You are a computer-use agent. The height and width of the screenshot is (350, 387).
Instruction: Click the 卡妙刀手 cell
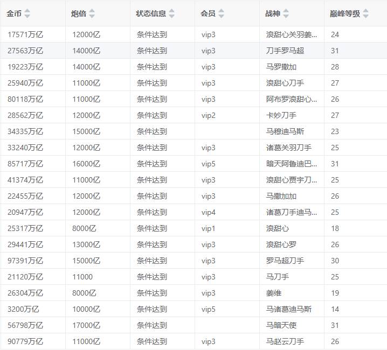(x=281, y=115)
